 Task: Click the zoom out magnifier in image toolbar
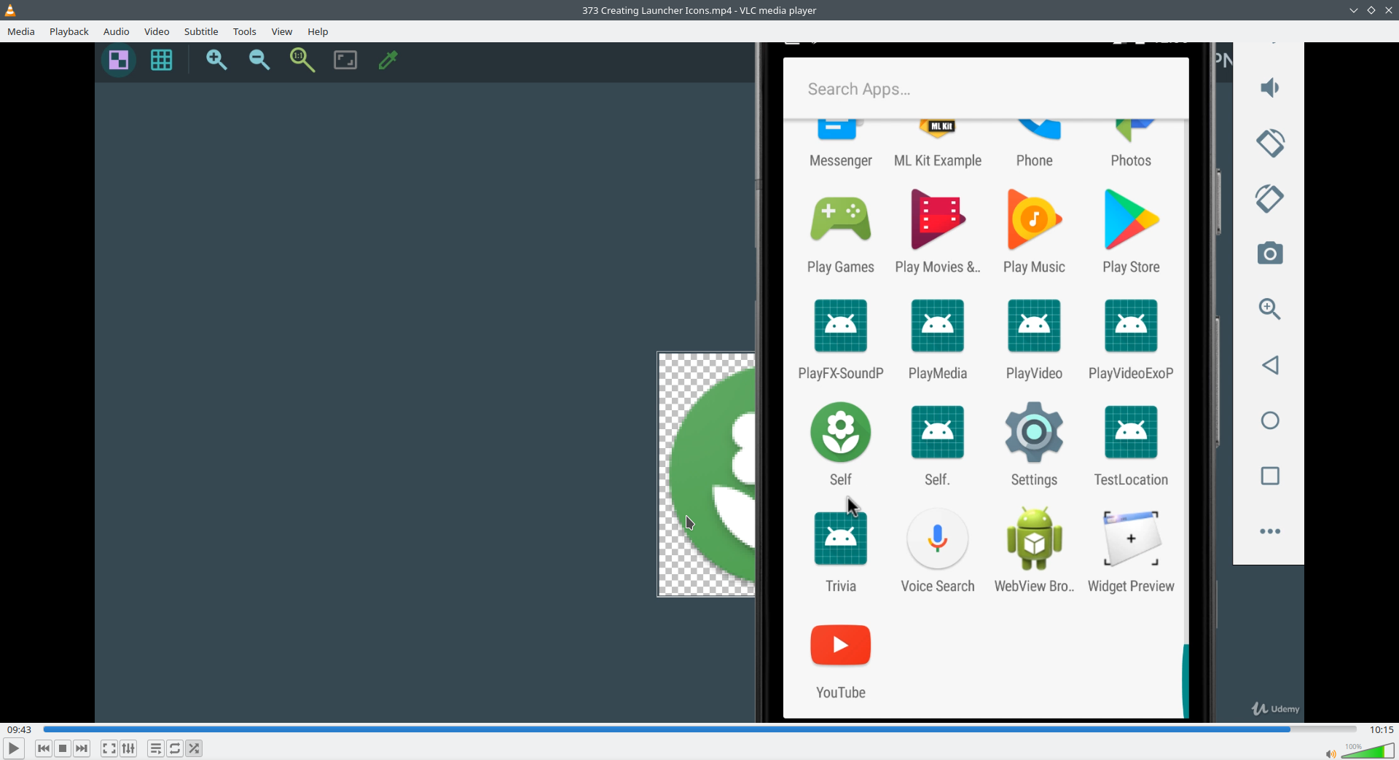point(259,60)
